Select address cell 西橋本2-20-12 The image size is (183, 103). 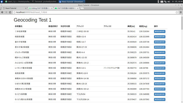point(83,89)
